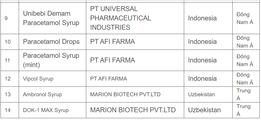This screenshot has height=120, width=261.
Task: Click the DOK-1 MAX Syrup product name
Action: click(46, 110)
